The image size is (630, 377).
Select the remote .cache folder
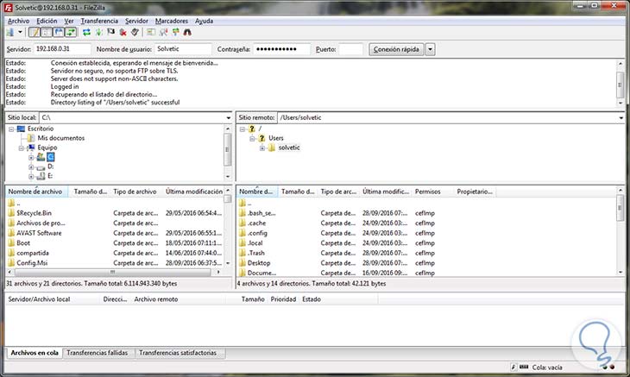pyautogui.click(x=256, y=223)
